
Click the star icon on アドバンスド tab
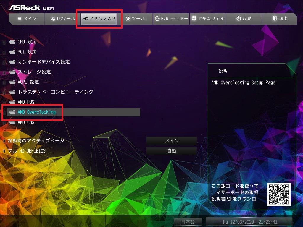click(86, 18)
